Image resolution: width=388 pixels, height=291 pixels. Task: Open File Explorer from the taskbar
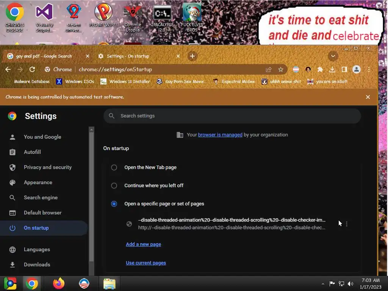point(110,284)
